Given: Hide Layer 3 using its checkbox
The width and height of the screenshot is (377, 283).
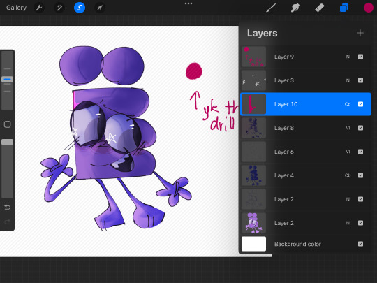Looking at the screenshot, I should tap(360, 80).
